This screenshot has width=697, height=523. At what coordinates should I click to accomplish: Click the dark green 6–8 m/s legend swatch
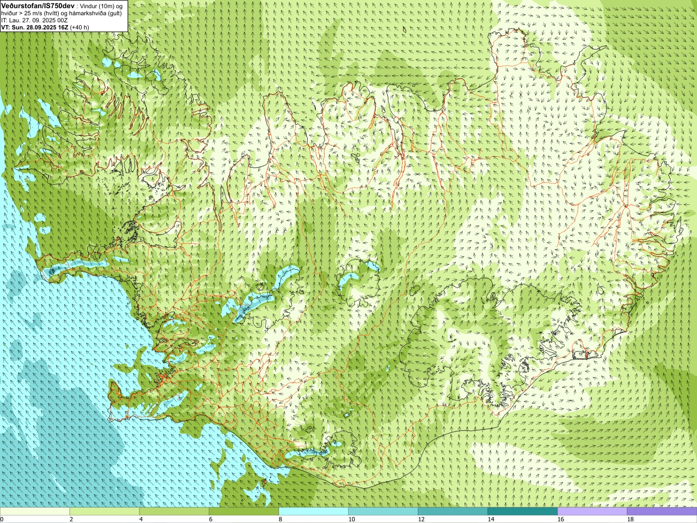tap(244, 512)
